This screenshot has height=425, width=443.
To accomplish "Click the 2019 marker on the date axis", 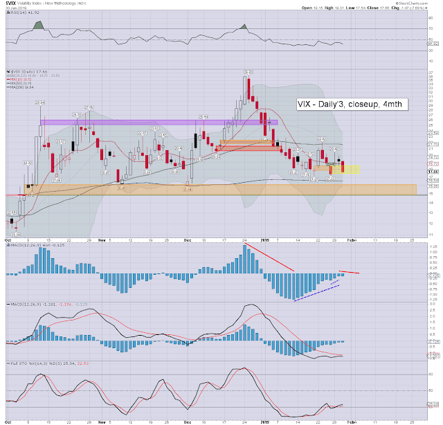I will (264, 240).
